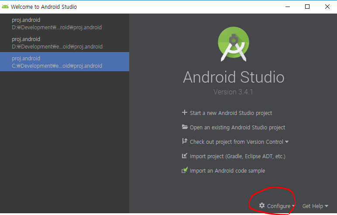The image size is (337, 215).
Task: Open the Get Help dropdown menu
Action: coord(315,206)
